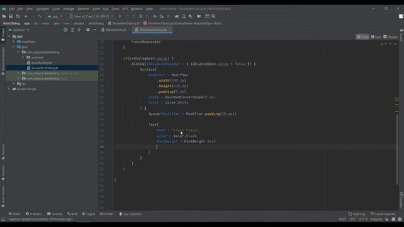Select the ShowAlertDialog.kt editor tab
Image resolution: width=404 pixels, height=227 pixels.
pyautogui.click(x=153, y=30)
